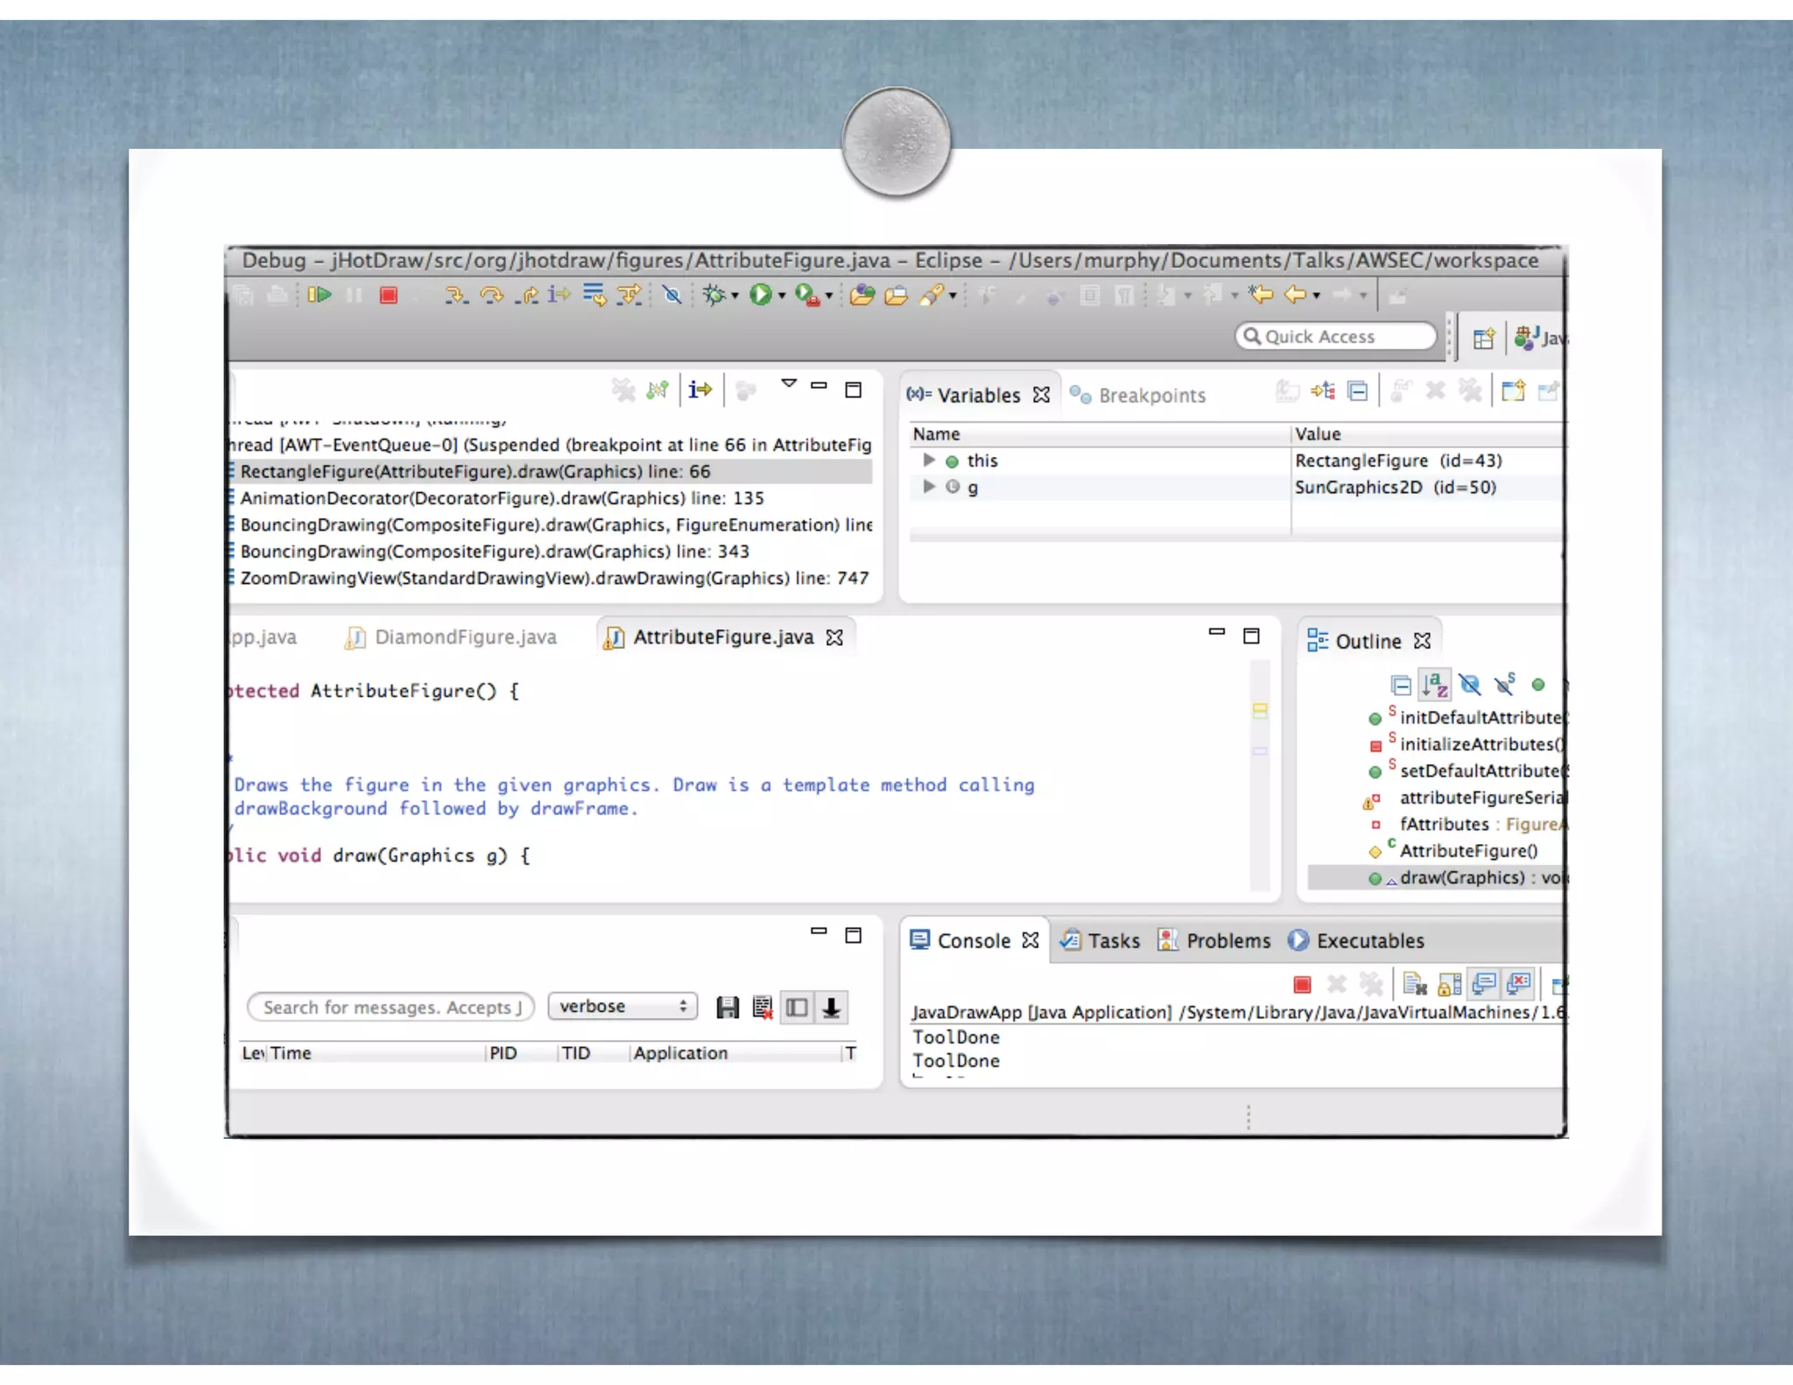Viewport: 1793px width, 1385px height.
Task: Save the log using floppy disk icon
Action: (x=727, y=1008)
